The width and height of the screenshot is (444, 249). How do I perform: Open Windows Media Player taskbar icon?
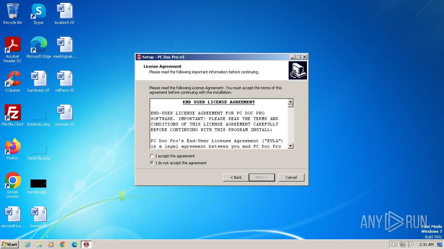(x=51, y=245)
